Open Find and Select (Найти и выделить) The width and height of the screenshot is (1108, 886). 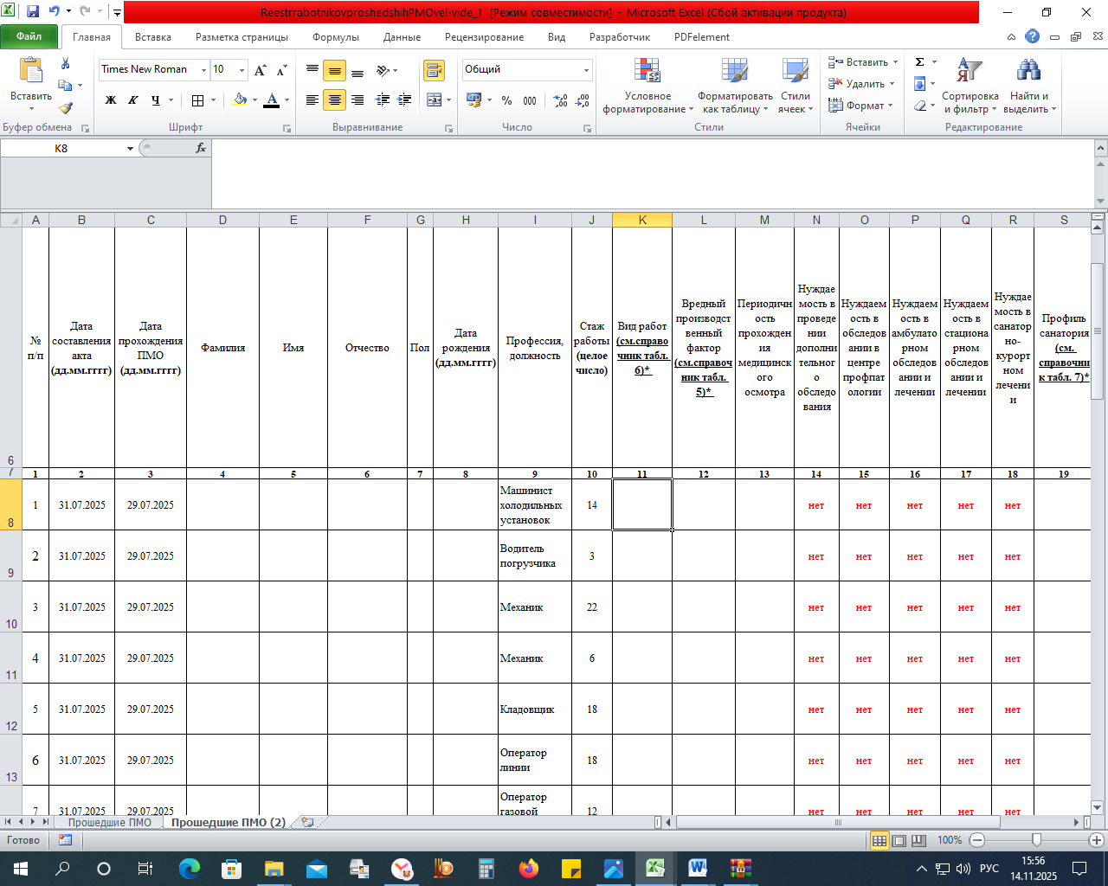[1028, 87]
